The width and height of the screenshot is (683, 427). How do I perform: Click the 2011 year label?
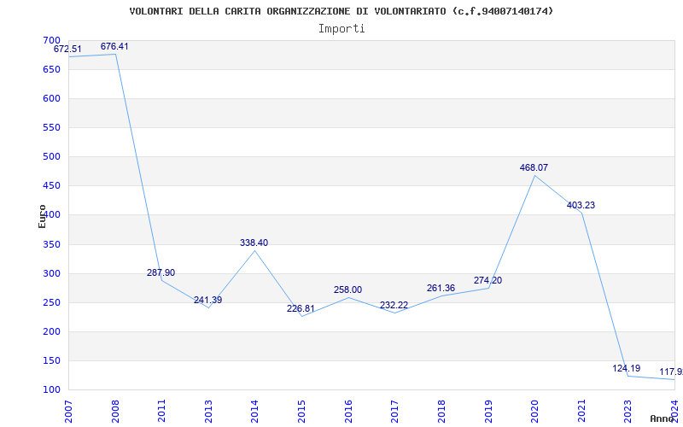click(x=161, y=412)
